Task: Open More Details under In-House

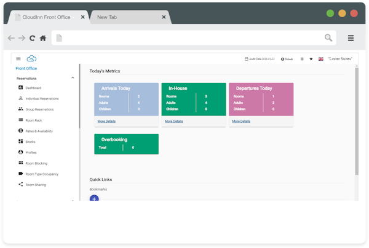Action: click(174, 121)
